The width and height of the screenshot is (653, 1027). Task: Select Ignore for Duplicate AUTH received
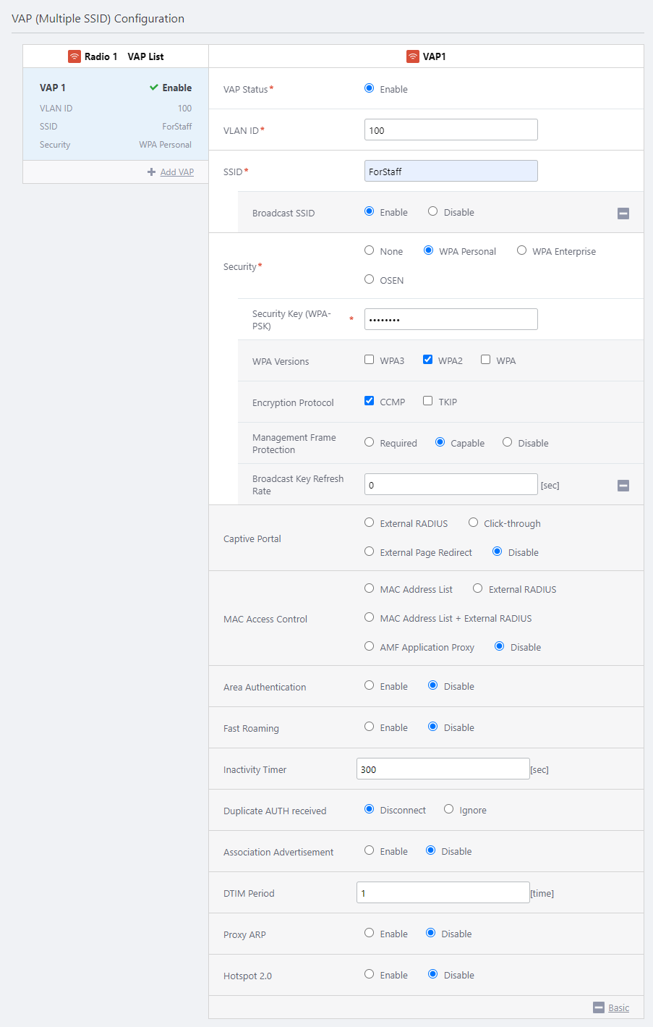[449, 809]
